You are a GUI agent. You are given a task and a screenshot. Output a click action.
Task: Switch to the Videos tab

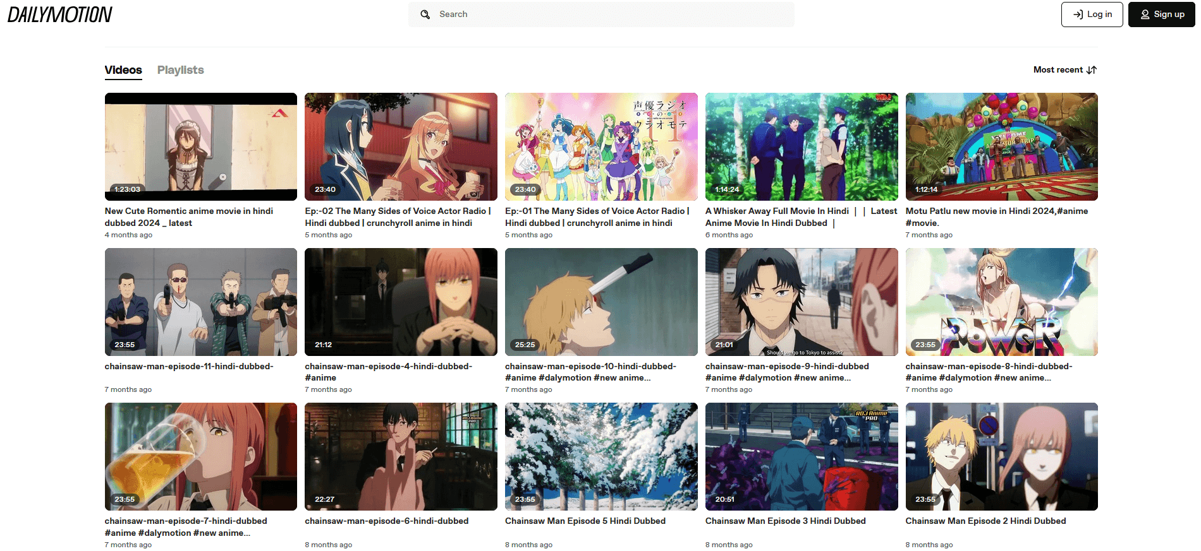coord(123,70)
